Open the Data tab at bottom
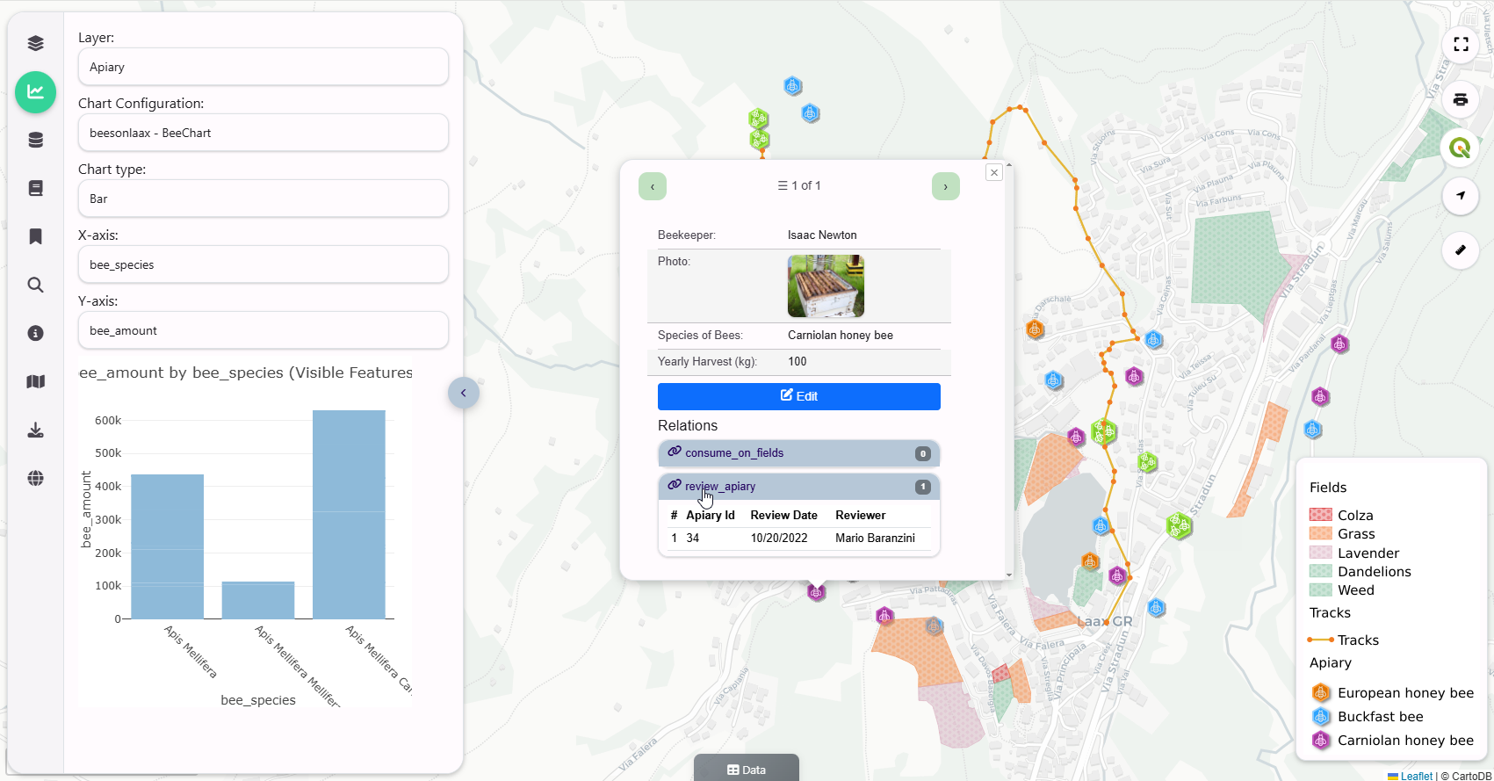Viewport: 1494px width, 781px height. (747, 769)
